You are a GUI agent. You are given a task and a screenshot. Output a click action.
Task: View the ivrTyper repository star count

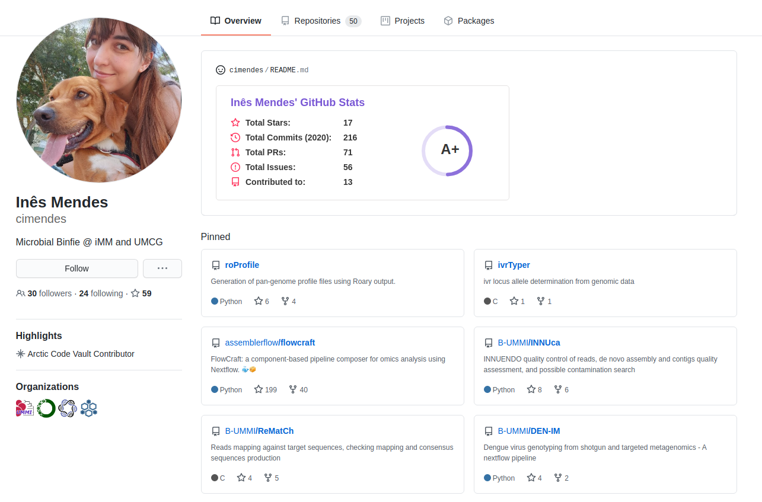[517, 301]
